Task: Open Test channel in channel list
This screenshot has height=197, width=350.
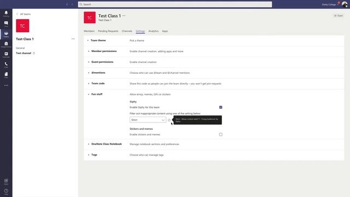Action: [x=24, y=53]
